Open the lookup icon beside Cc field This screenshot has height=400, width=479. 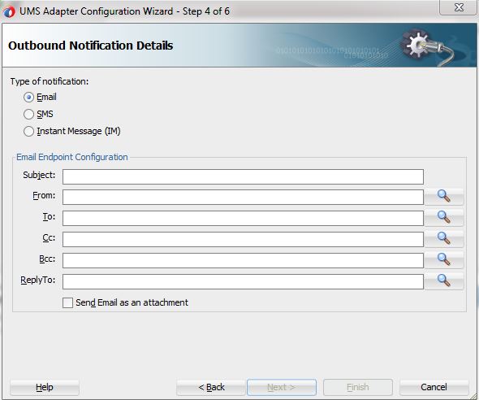click(444, 239)
